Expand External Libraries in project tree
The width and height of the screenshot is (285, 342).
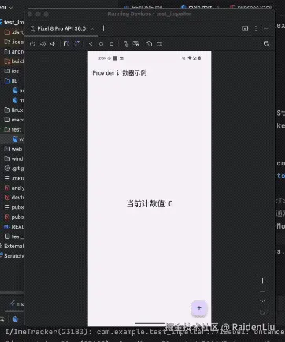(x=12, y=246)
